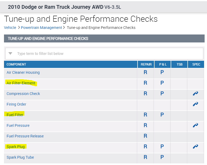Open Air Filter Element P&L icon

[x=162, y=83]
